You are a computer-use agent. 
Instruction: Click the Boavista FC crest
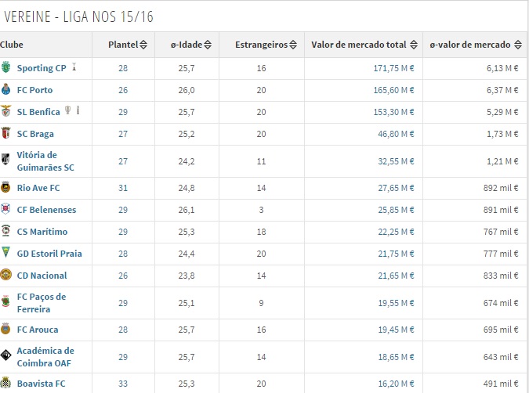pyautogui.click(x=5, y=383)
